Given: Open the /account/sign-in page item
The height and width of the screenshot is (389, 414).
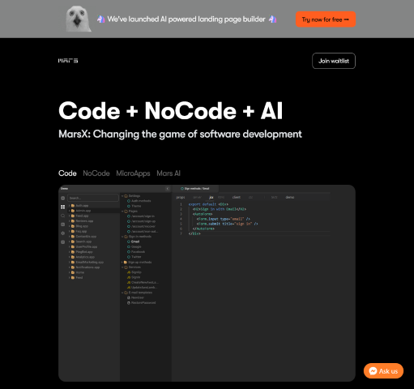Looking at the screenshot, I should pyautogui.click(x=143, y=216).
